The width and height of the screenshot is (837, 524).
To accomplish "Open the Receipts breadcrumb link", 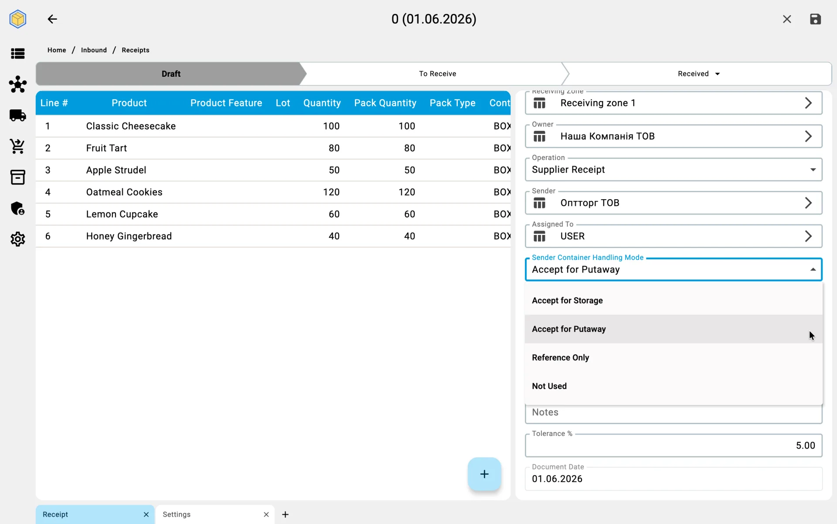I will [x=136, y=50].
